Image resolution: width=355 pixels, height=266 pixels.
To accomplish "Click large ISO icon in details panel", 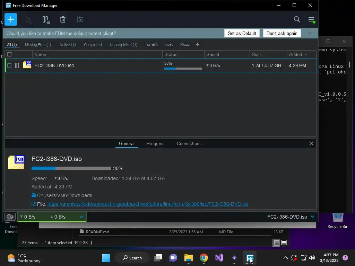I will point(16,162).
